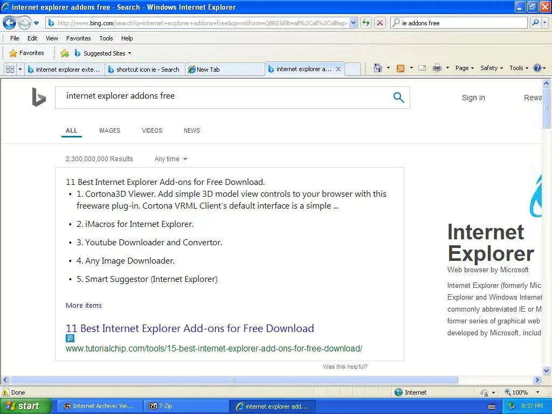Click the Internet security zone indicator

tap(410, 392)
